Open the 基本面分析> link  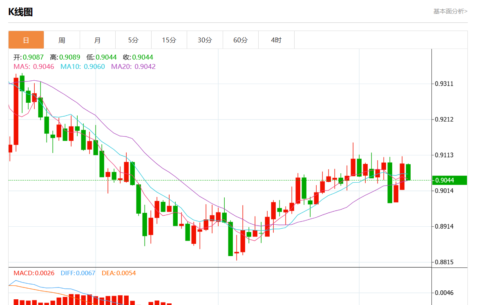tap(450, 11)
